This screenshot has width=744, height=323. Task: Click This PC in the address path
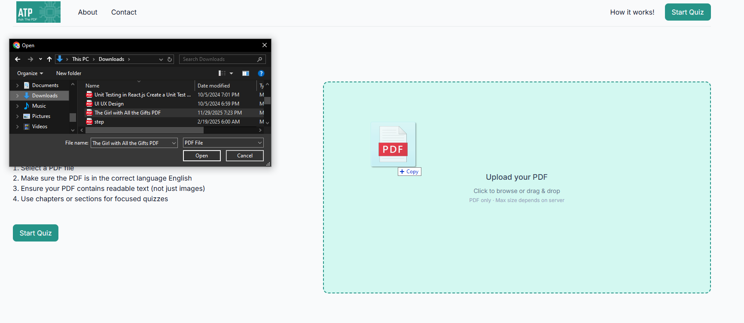(80, 59)
